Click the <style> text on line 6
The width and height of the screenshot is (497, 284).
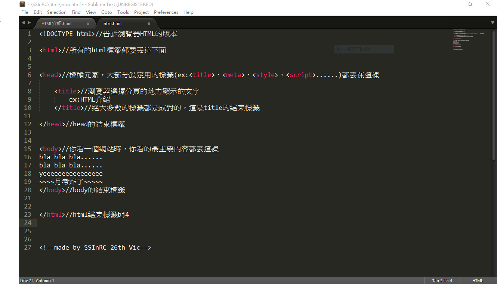(x=265, y=75)
